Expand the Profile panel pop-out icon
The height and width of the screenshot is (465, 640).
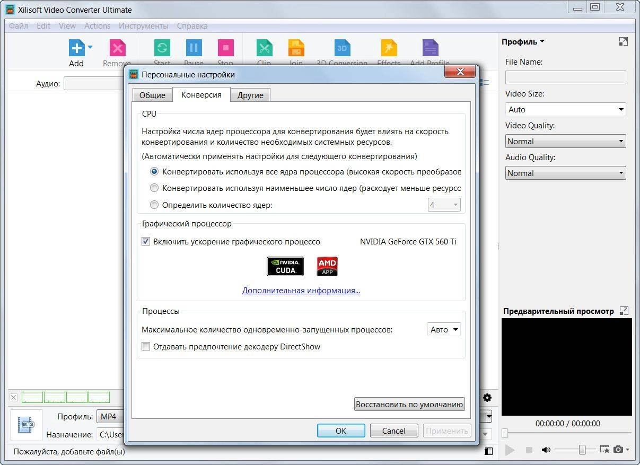(x=623, y=42)
